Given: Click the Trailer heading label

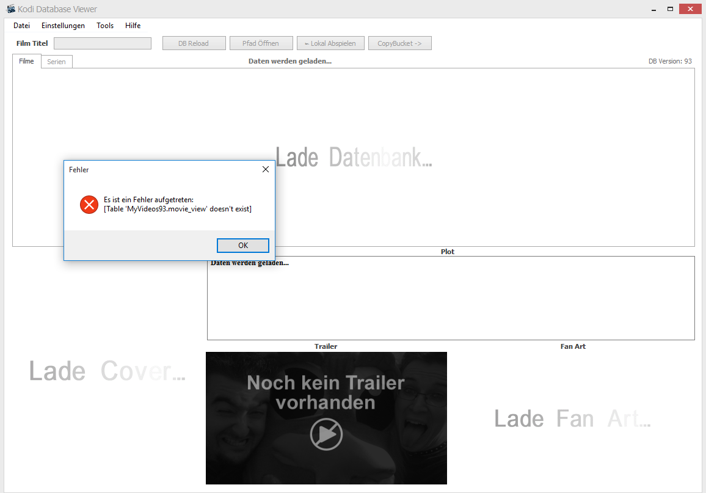Looking at the screenshot, I should pos(326,346).
